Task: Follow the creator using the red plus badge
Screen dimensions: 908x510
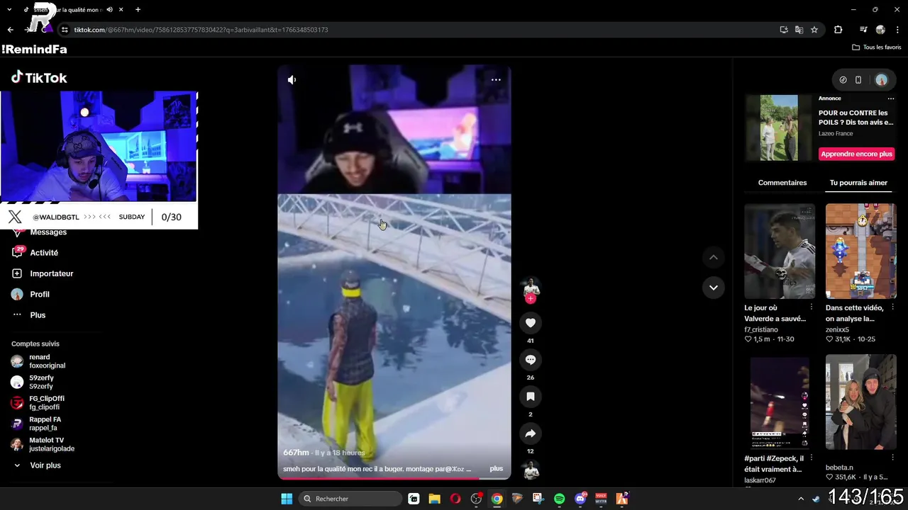Action: click(531, 299)
